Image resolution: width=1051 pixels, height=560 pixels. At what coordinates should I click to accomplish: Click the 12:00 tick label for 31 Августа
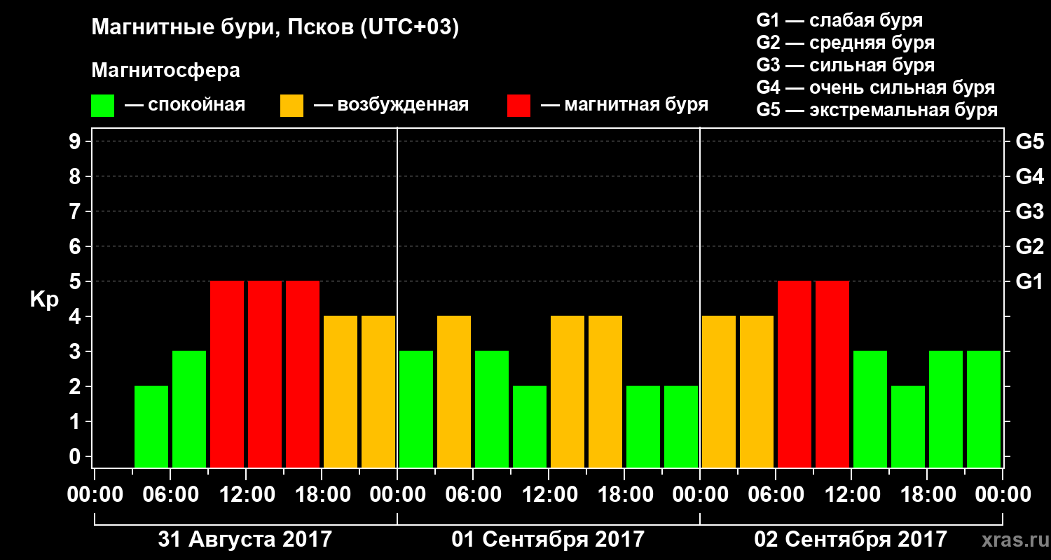point(246,495)
